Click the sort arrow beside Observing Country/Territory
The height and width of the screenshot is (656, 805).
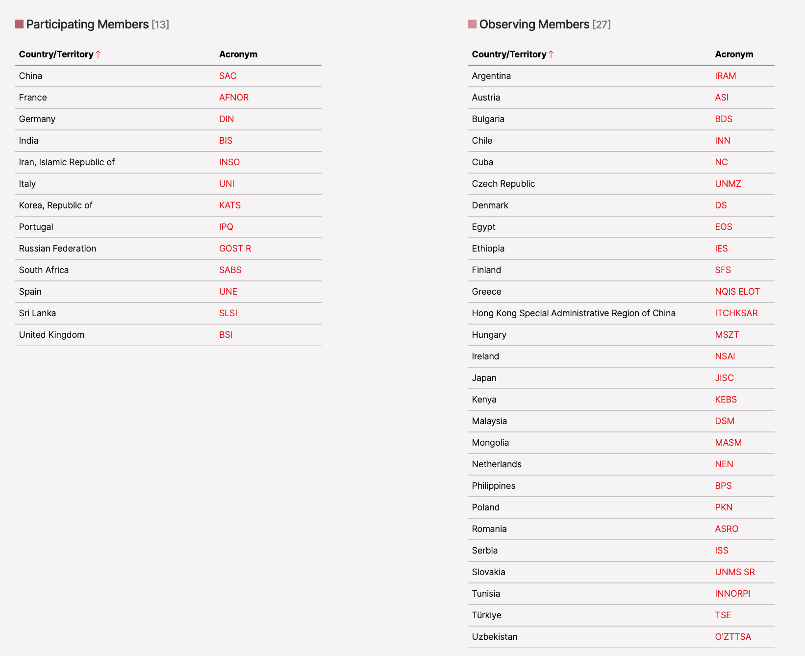click(551, 54)
